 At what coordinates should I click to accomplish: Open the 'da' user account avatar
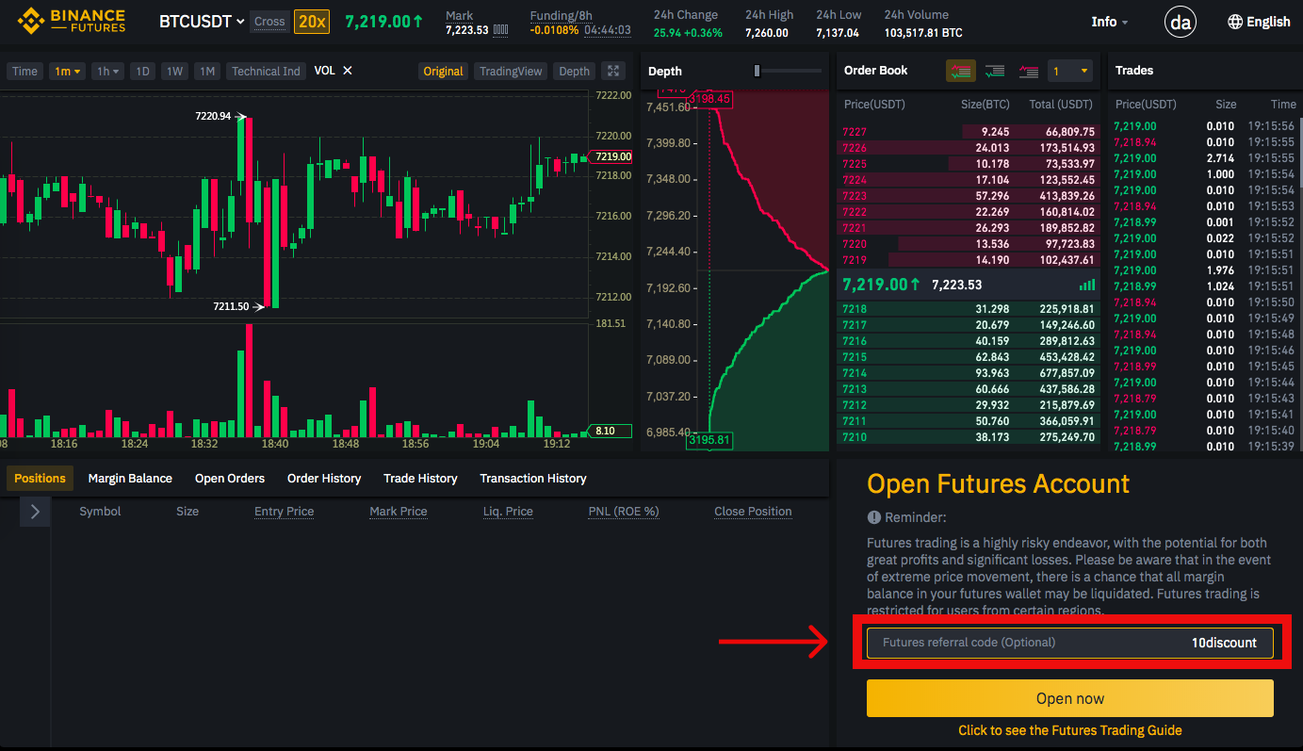[x=1181, y=21]
